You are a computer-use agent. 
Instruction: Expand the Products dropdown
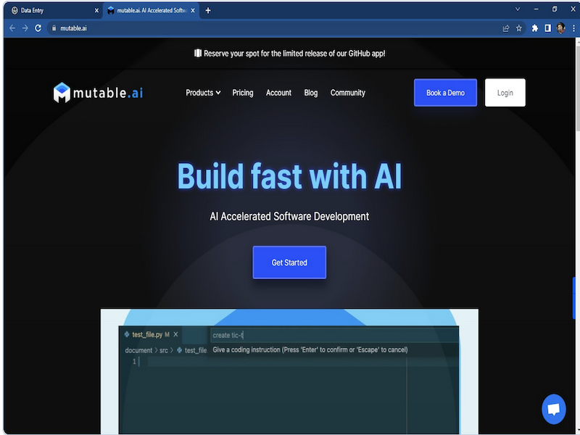202,93
